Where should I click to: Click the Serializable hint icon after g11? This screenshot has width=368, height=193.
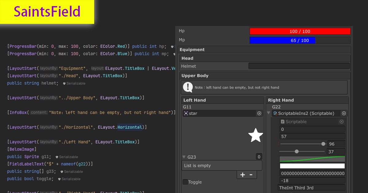click(57, 157)
